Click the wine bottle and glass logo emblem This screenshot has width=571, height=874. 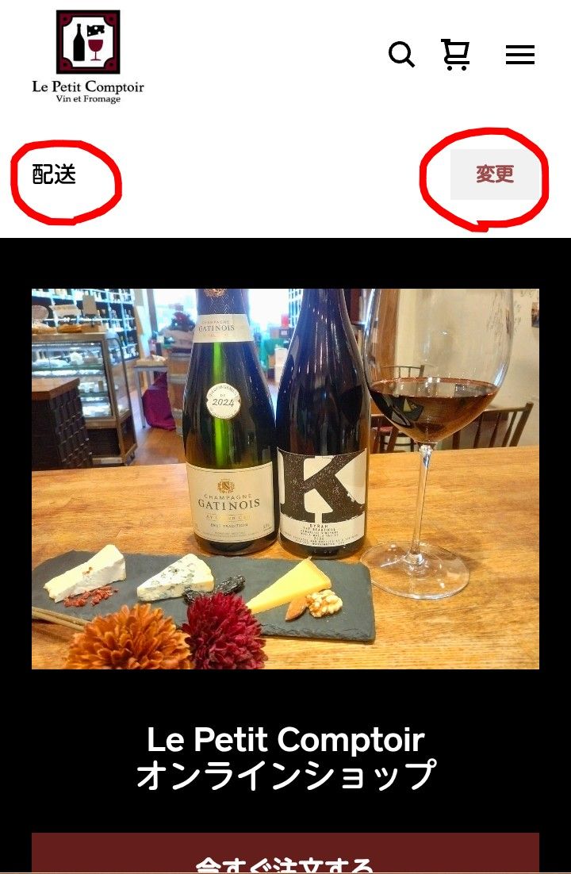tap(88, 42)
